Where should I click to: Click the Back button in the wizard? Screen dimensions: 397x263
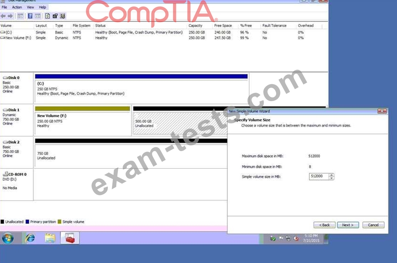click(324, 225)
